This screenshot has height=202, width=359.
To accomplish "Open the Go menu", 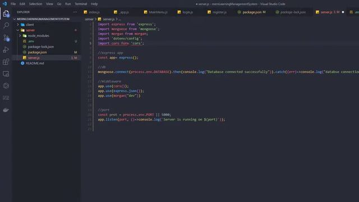I will pos(59,4).
